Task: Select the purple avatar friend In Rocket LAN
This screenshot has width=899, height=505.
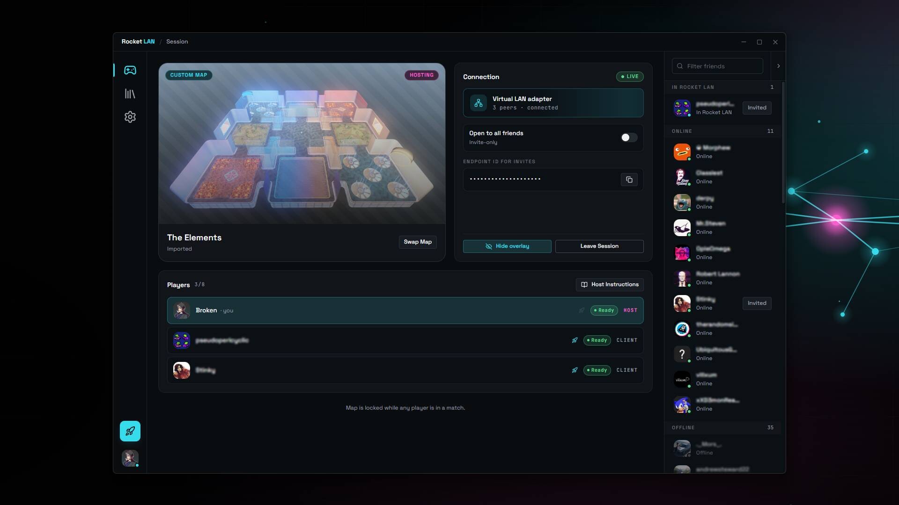Action: pos(682,108)
